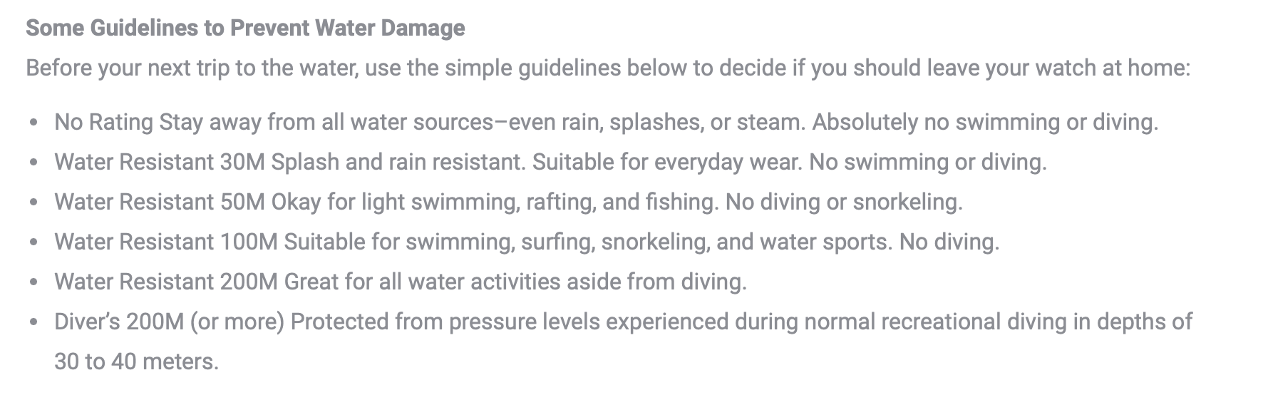Click the bullet before 'Diver's 200M'
Viewport: 1263px width, 395px height.
click(x=33, y=322)
